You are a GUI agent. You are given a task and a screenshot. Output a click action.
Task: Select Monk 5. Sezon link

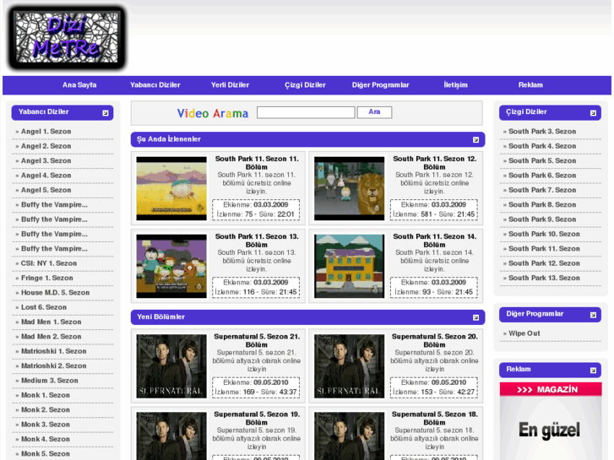pos(45,454)
